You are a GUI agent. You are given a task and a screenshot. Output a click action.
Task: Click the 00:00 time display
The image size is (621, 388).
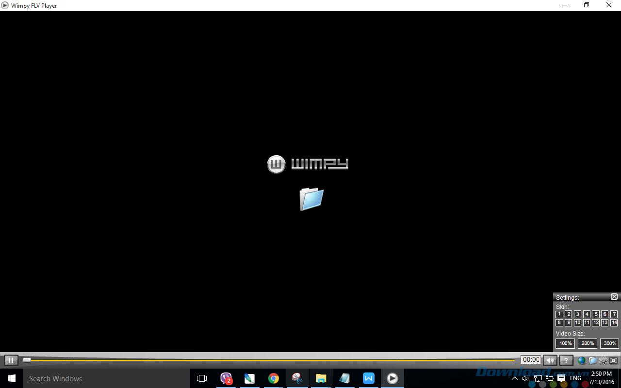[x=531, y=360]
